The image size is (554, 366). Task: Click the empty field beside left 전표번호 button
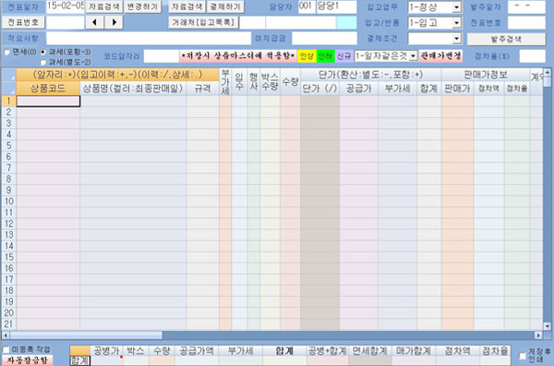[66, 22]
